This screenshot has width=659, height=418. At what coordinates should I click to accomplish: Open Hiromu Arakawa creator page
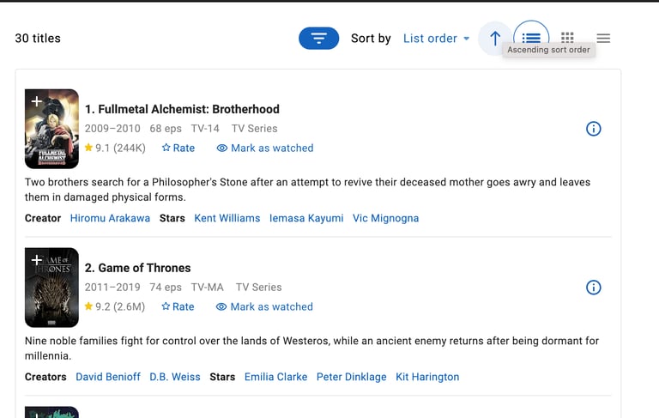[110, 218]
